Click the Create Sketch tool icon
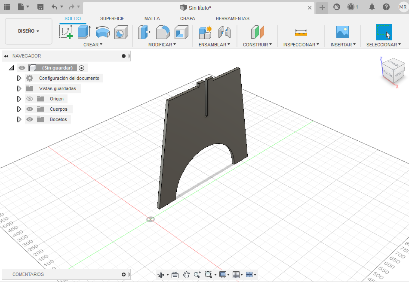 click(x=65, y=32)
